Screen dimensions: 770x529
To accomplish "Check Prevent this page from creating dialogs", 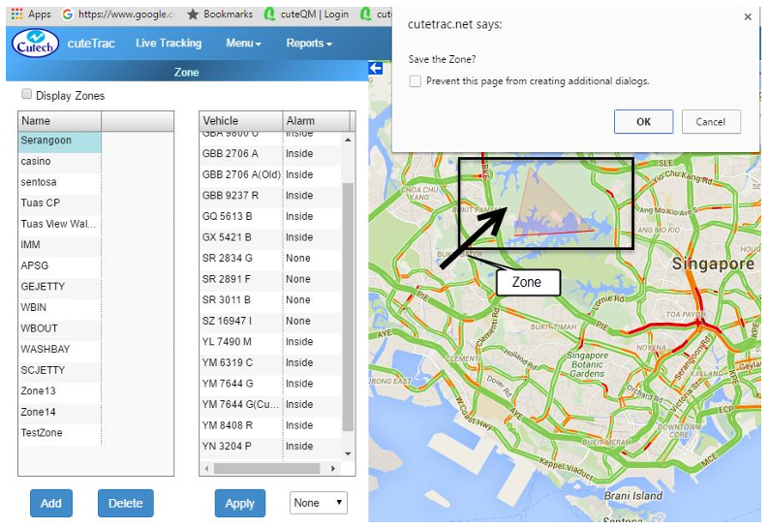I will point(416,81).
